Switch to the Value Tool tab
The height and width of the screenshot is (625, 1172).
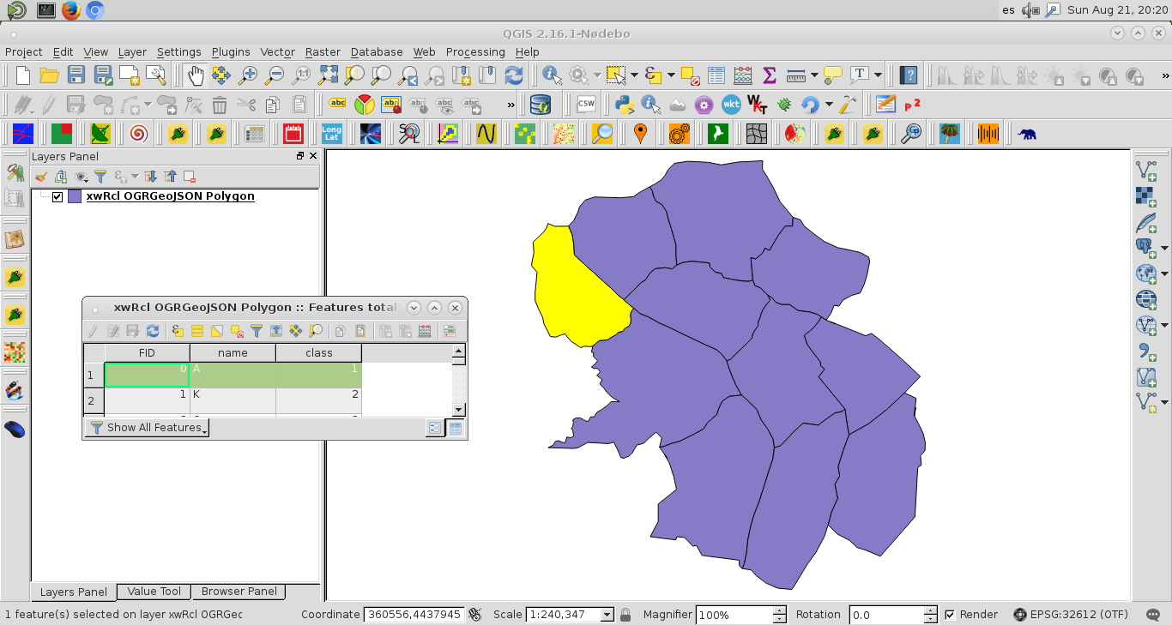(154, 592)
